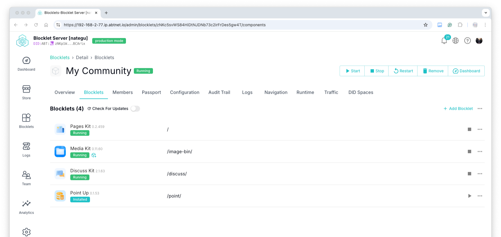Click the Add Blocklet link
Image resolution: width=501 pixels, height=237 pixels.
tap(458, 109)
